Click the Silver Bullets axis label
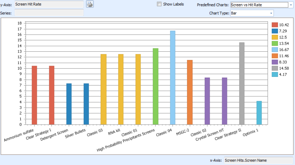 [75, 133]
